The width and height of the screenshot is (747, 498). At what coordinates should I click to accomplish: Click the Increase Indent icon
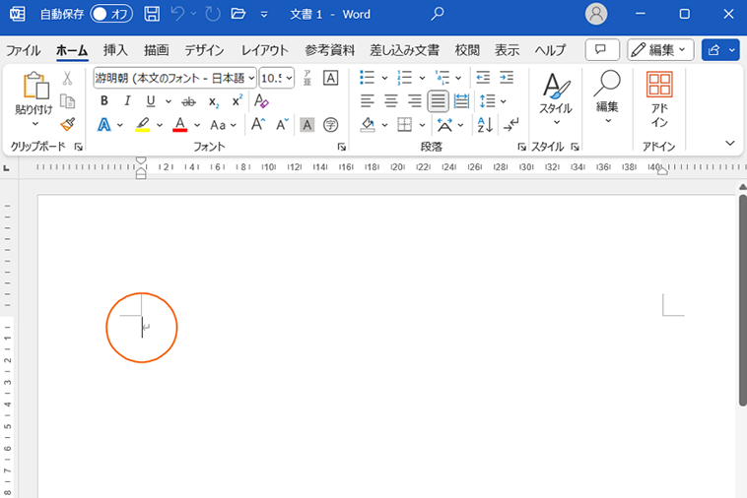506,78
